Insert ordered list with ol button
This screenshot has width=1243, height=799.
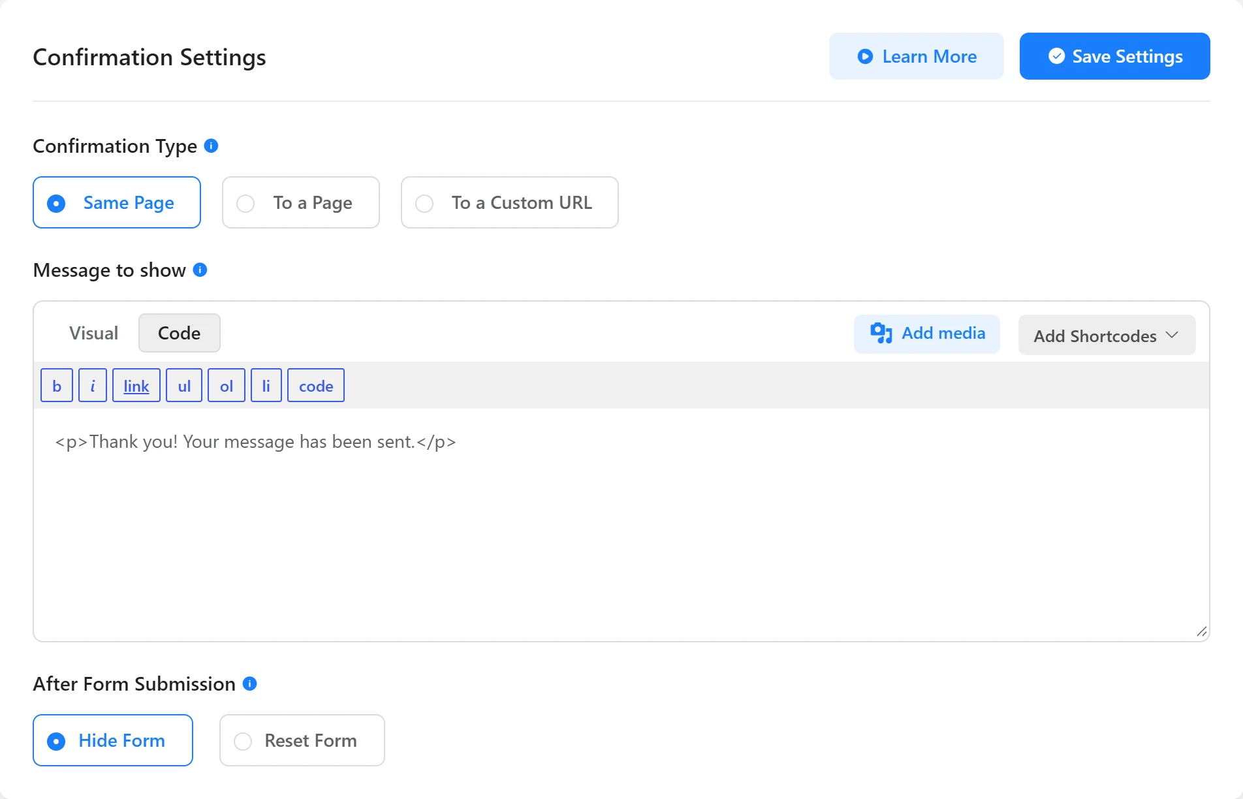point(227,385)
